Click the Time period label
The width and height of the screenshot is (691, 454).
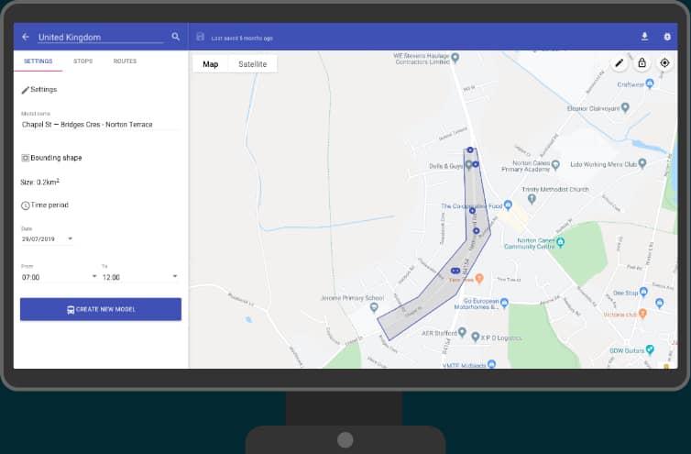tap(49, 205)
